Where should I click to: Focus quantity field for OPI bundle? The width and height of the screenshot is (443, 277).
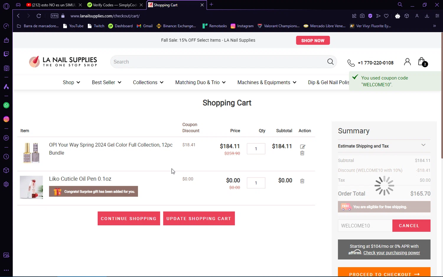coord(256,149)
